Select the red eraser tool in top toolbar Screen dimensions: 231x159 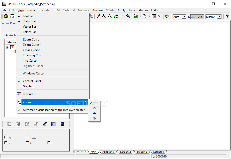98,16
